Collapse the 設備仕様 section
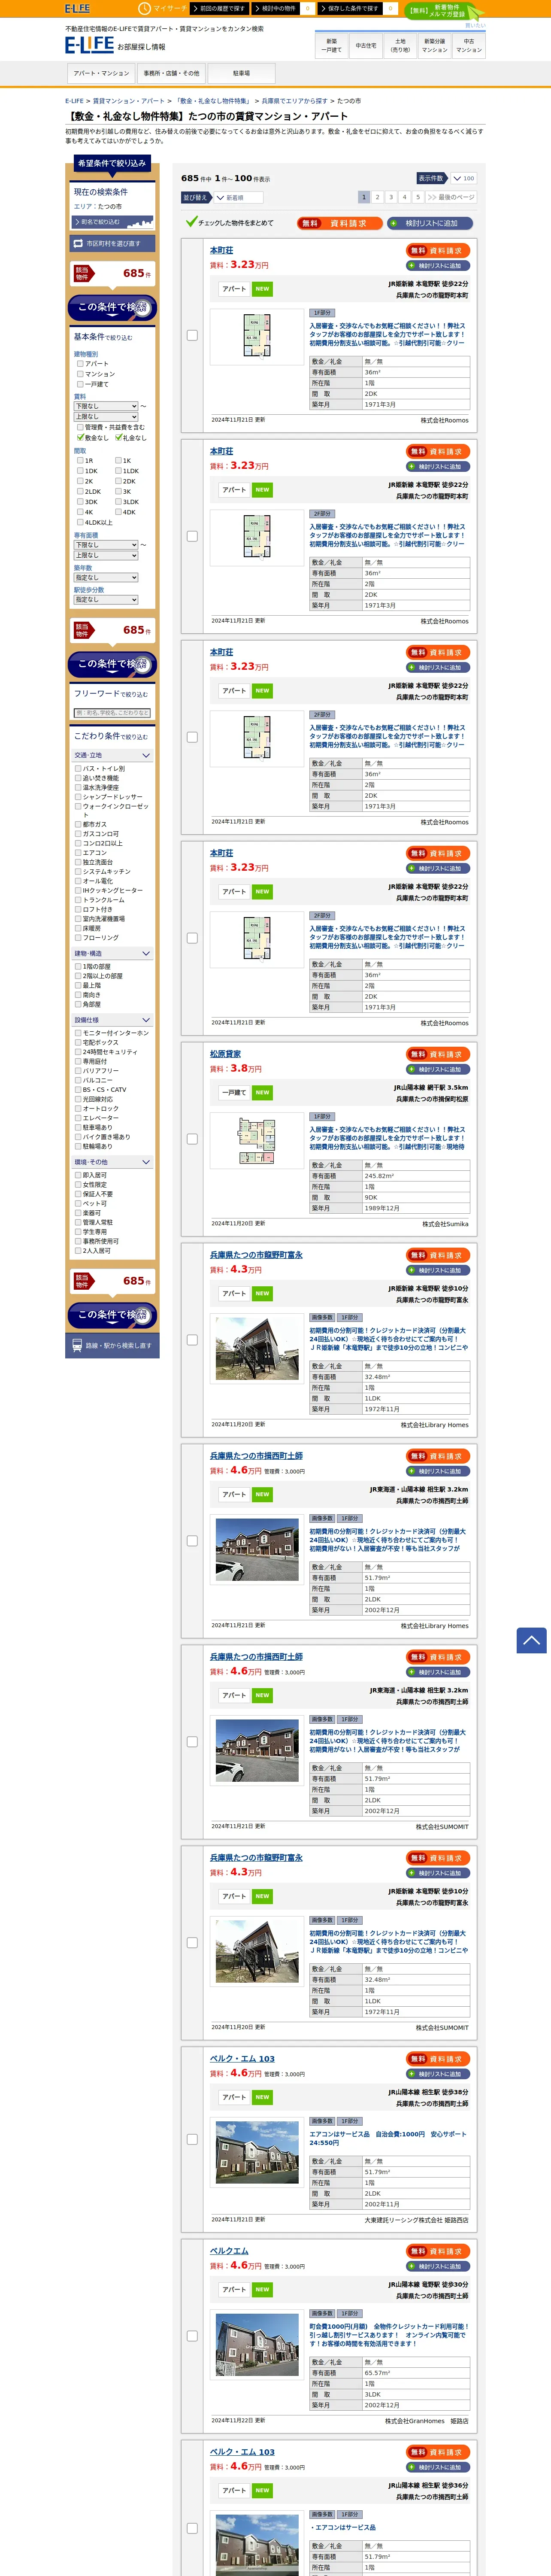This screenshot has width=551, height=2576. coord(112,1020)
